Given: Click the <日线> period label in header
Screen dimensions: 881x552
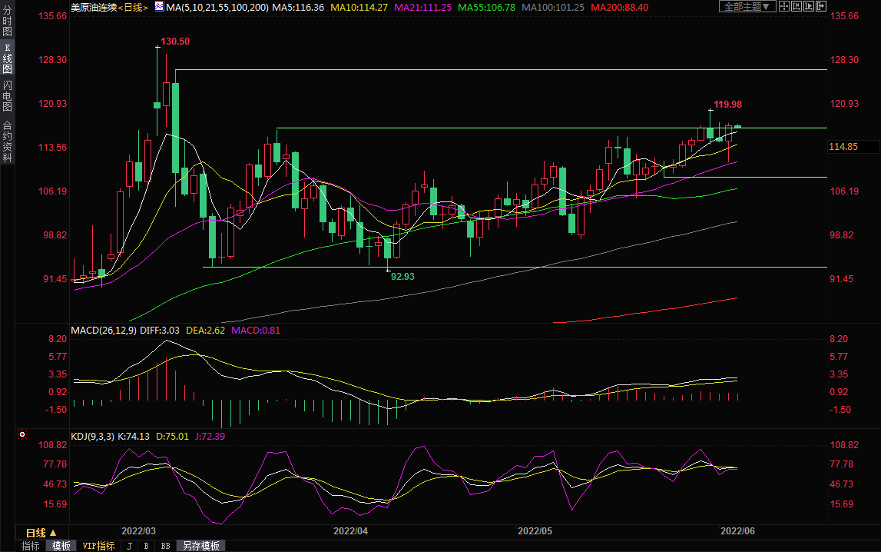Looking at the screenshot, I should point(132,7).
